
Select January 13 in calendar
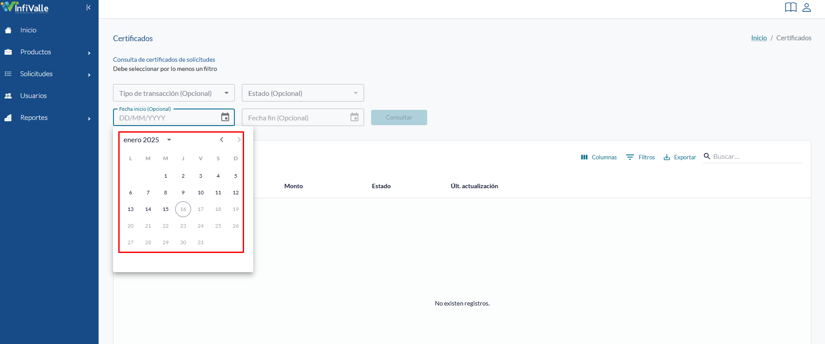pos(131,209)
